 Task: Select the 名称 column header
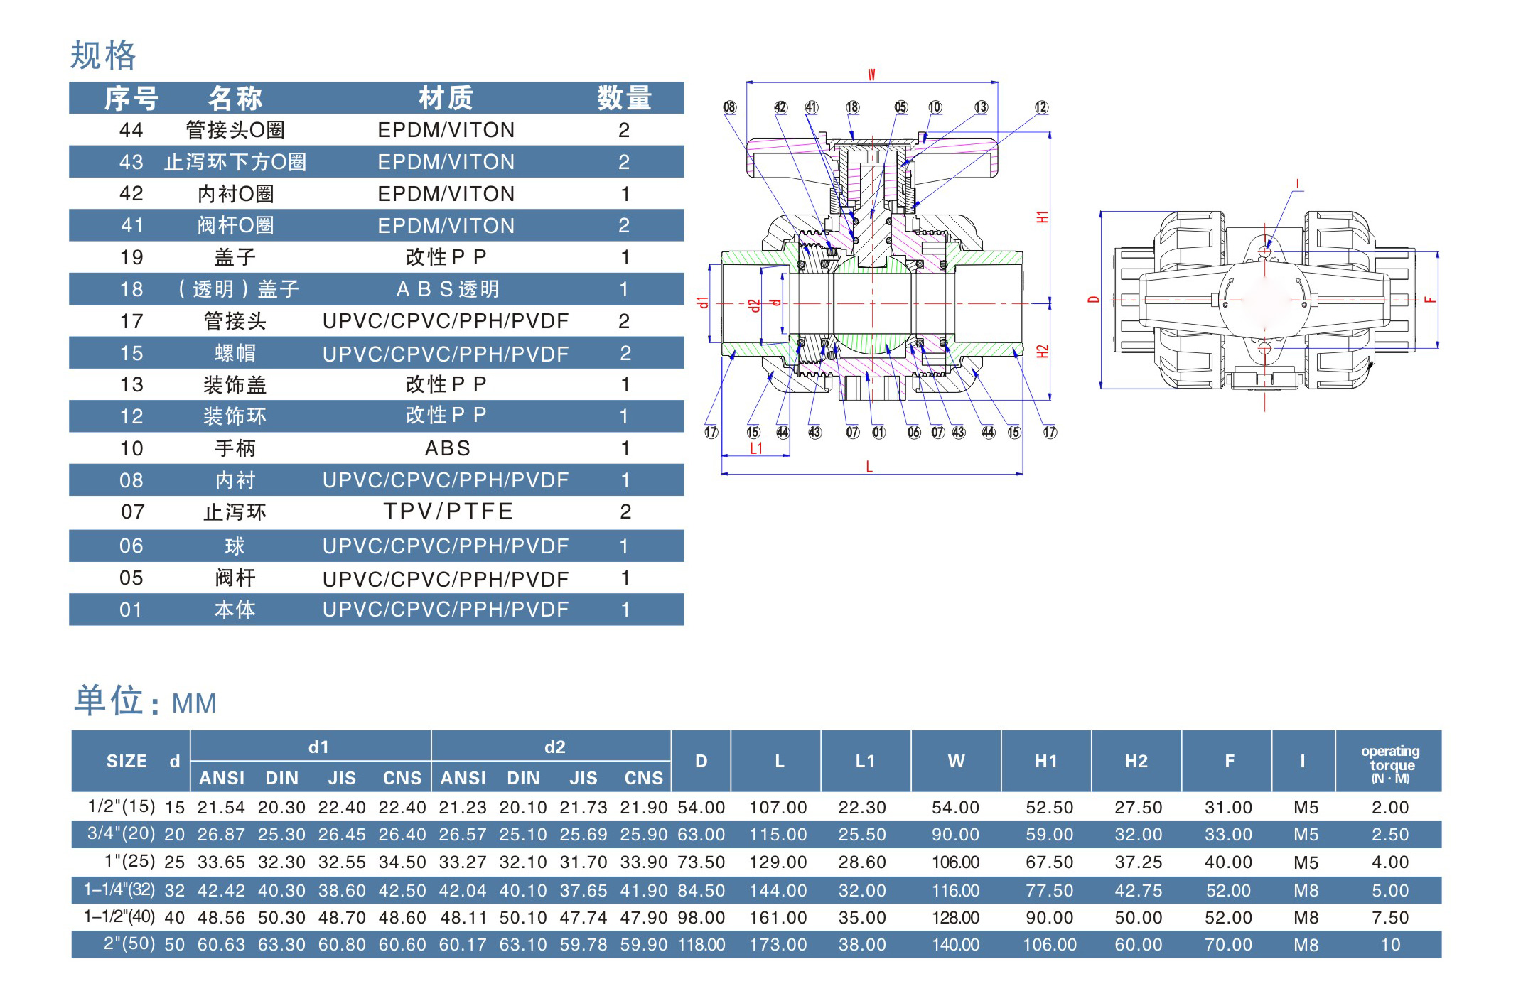click(235, 98)
